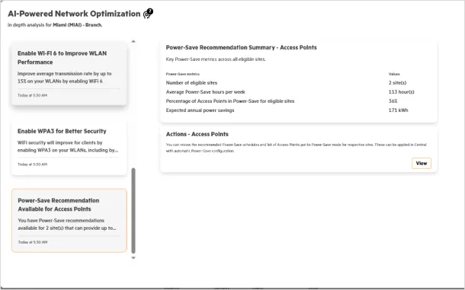Click the AI insights icon with the 7 badge

click(x=148, y=14)
